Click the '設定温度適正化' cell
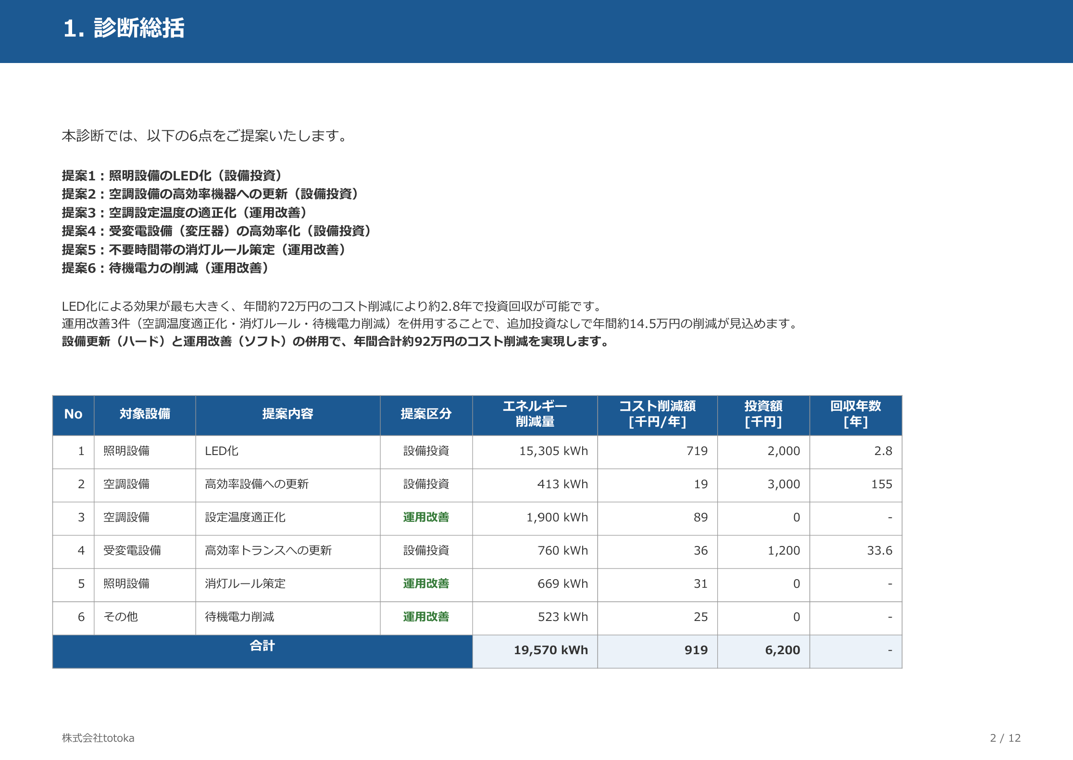1073x760 pixels. [287, 519]
